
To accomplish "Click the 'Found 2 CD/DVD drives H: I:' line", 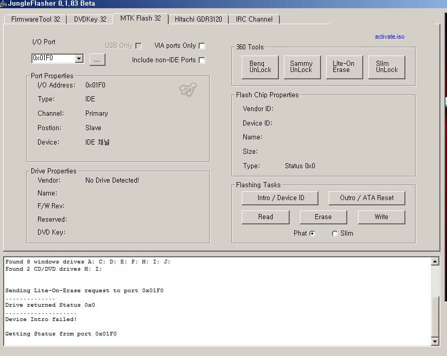I will click(53, 269).
